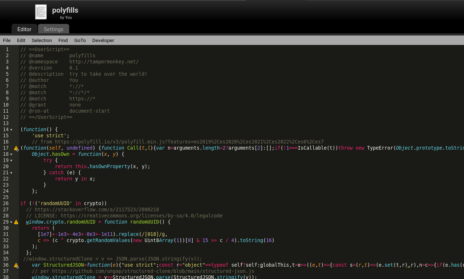
Task: Collapse the catch block at line 21
Action: pos(12,172)
